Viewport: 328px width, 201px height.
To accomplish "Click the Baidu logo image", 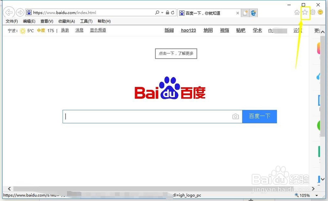I will point(170,88).
